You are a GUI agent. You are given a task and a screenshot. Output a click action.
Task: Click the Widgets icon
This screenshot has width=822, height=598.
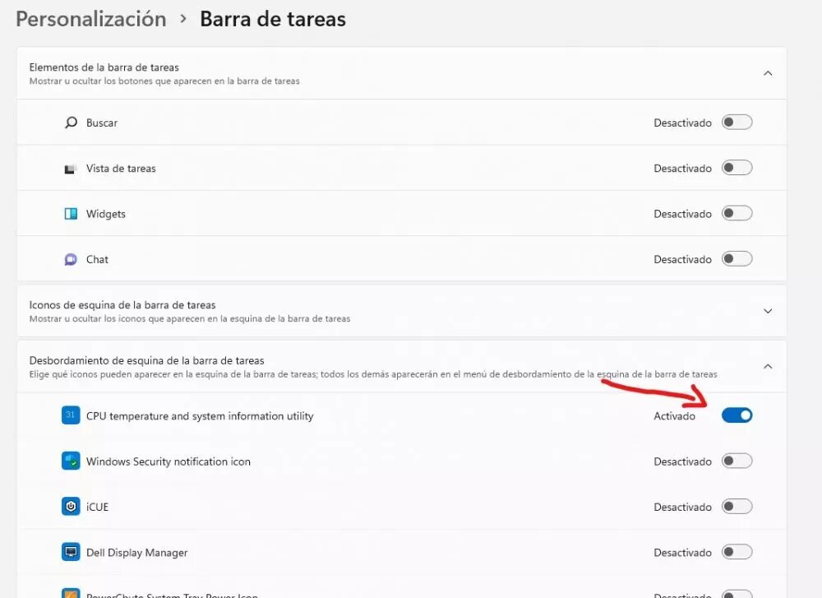tap(71, 214)
